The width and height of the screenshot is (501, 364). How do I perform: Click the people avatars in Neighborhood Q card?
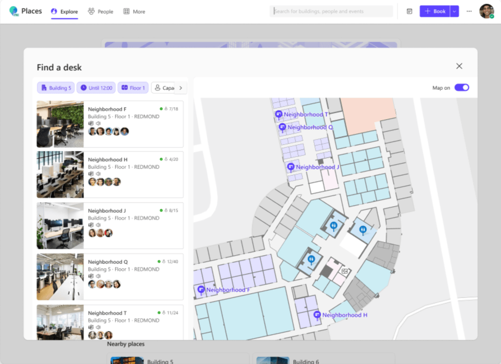pos(104,284)
